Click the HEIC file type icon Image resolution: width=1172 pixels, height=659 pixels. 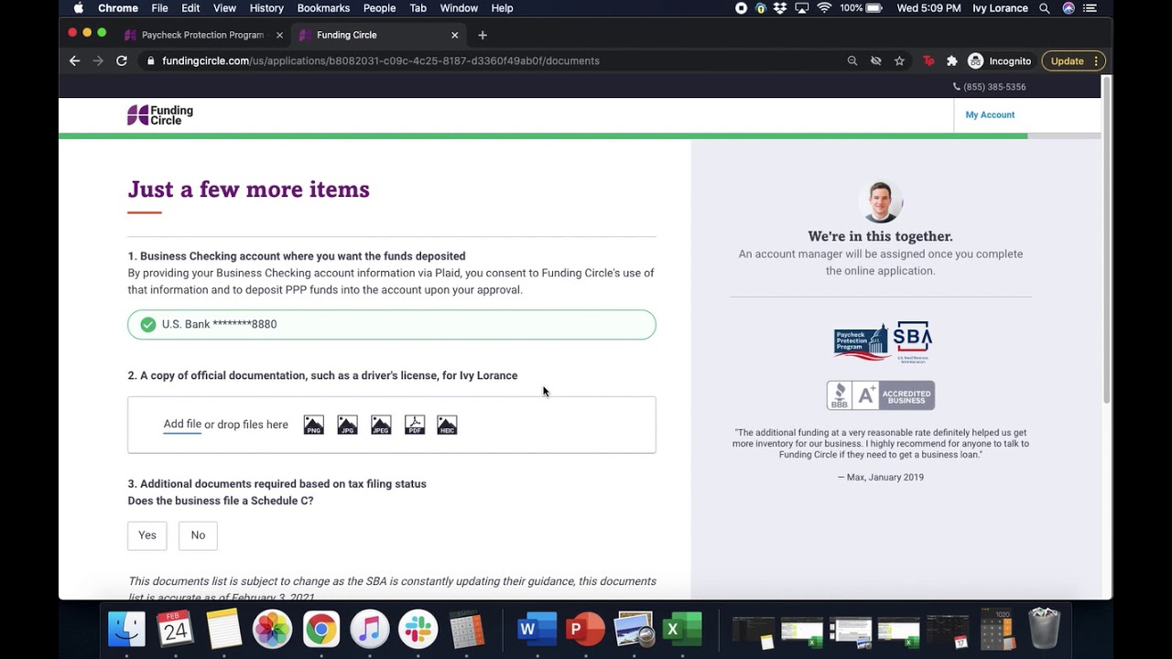tap(447, 425)
